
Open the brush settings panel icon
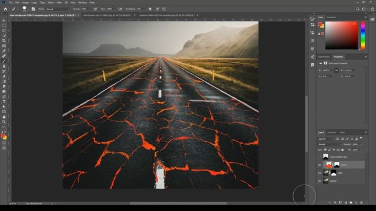pyautogui.click(x=33, y=9)
